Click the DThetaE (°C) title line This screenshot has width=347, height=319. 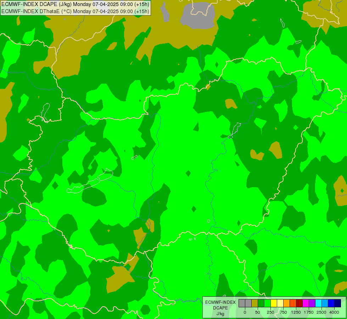(75, 11)
